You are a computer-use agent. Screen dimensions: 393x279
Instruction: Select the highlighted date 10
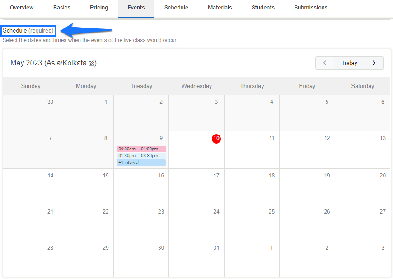(x=216, y=139)
